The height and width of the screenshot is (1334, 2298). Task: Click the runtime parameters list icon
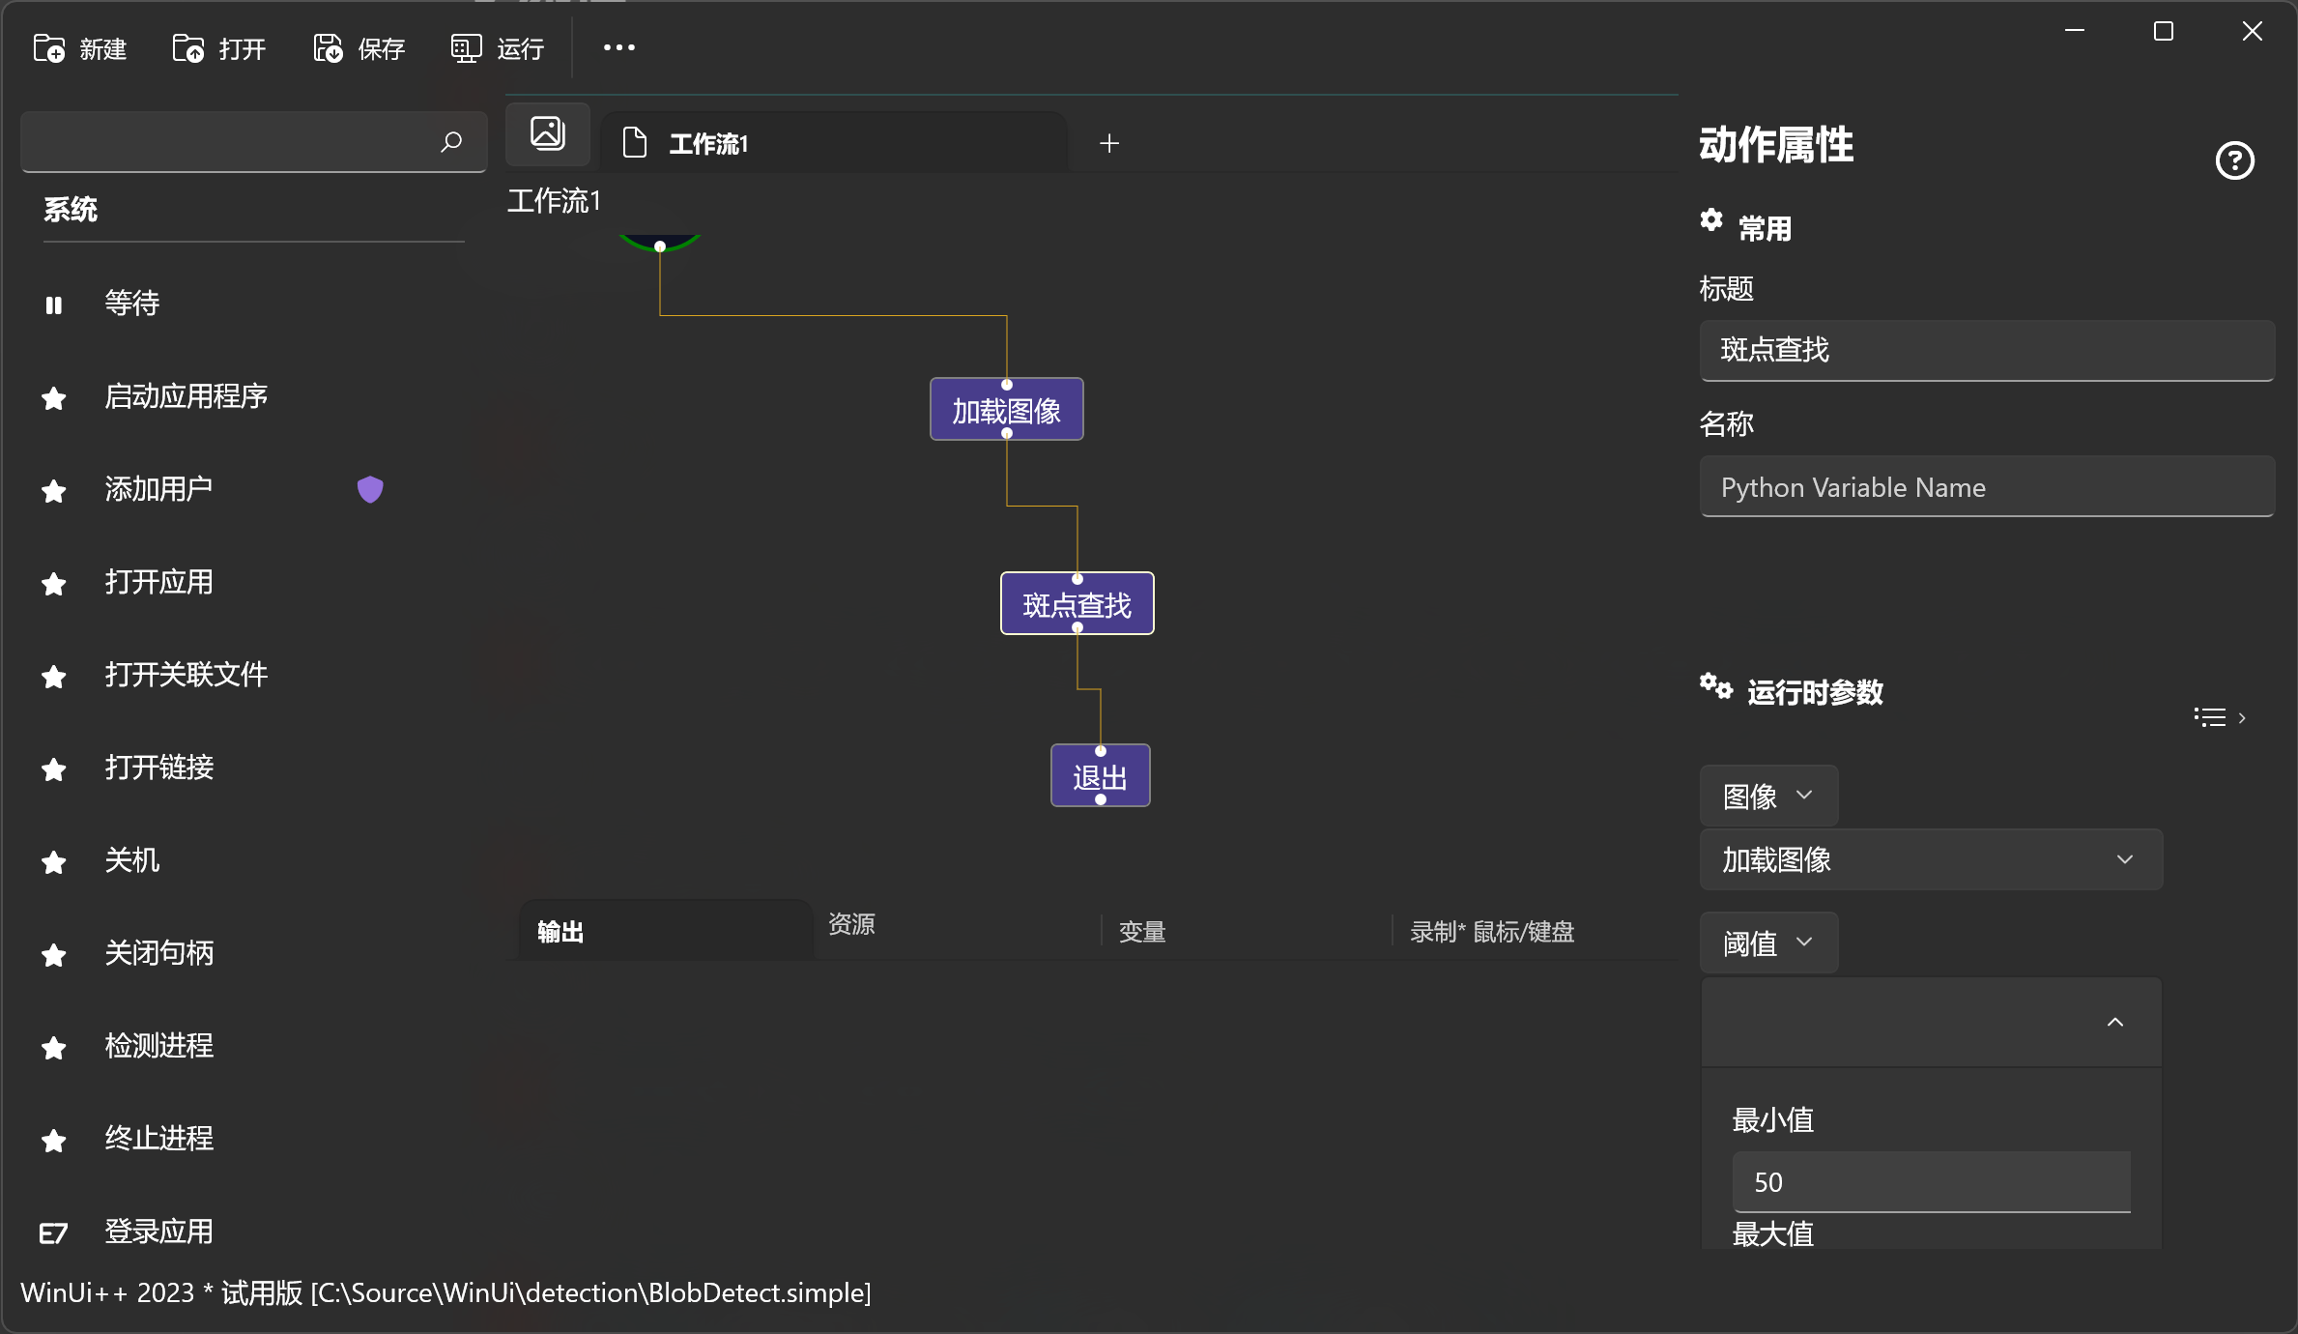(x=2209, y=716)
